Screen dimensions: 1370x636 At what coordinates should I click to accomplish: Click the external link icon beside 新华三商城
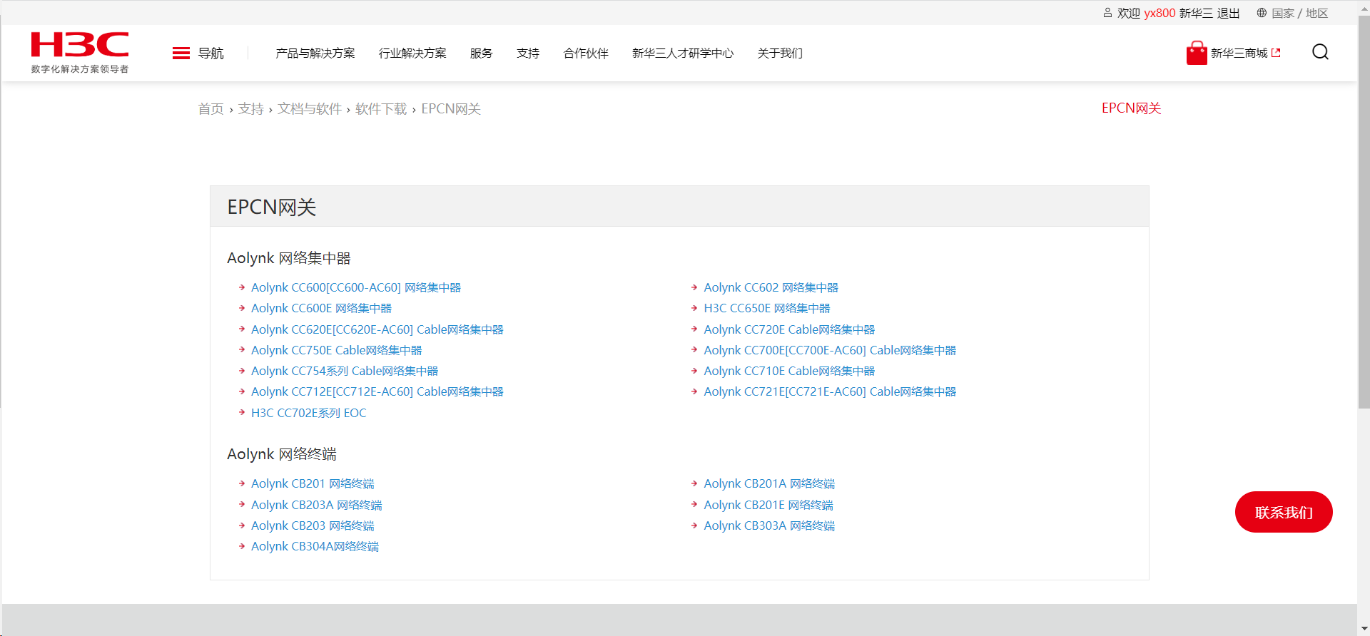click(1276, 53)
